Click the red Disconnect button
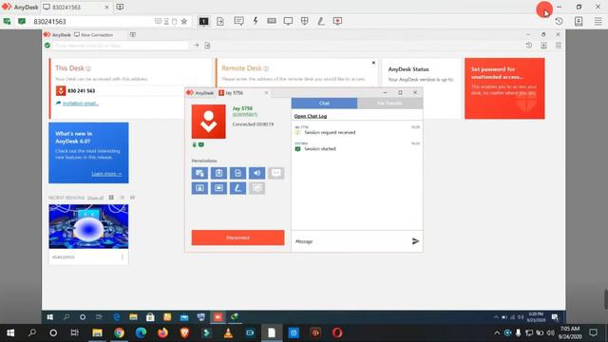This screenshot has height=342, width=608. tap(237, 237)
